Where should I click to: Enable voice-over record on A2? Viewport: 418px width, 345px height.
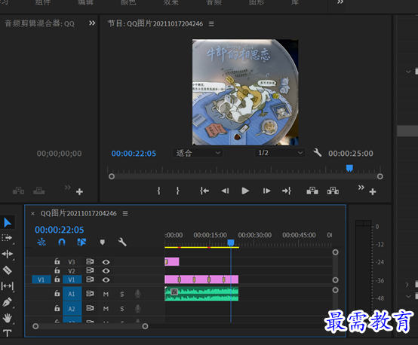137,309
